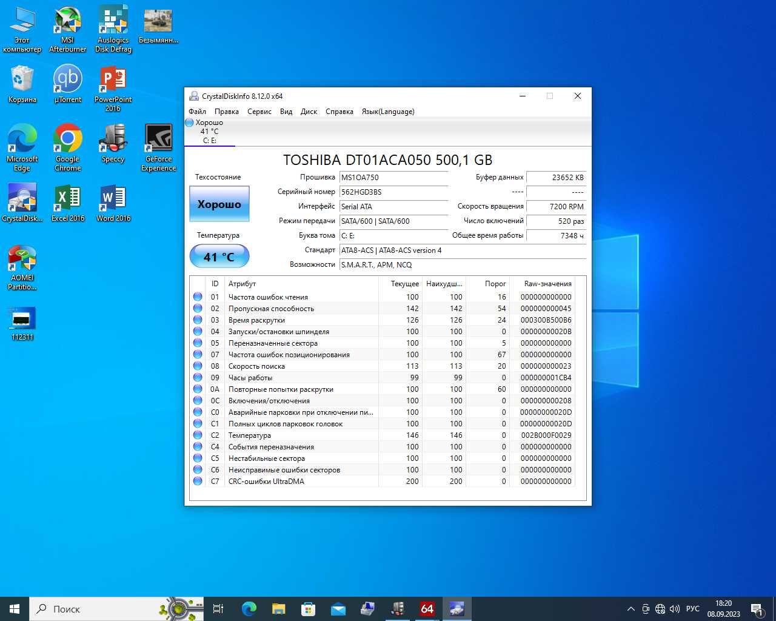This screenshot has height=621, width=776.
Task: Open the Корзина recycle bin icon
Action: tap(22, 84)
